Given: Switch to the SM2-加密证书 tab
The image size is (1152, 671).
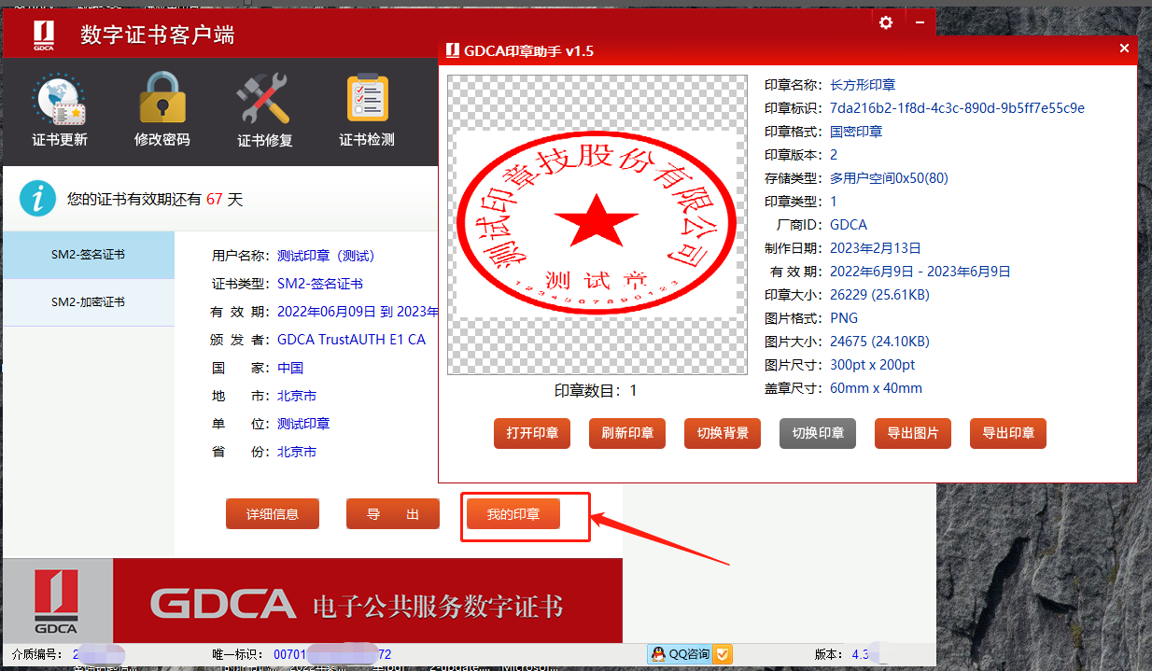Looking at the screenshot, I should [89, 302].
